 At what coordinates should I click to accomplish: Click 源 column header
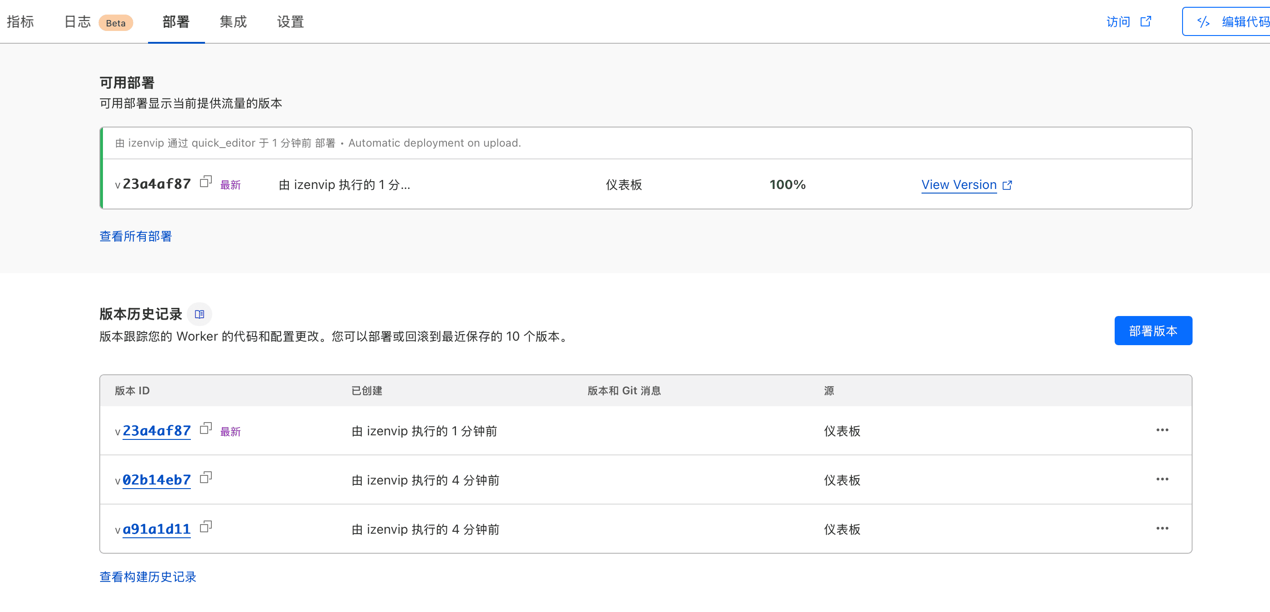tap(829, 391)
